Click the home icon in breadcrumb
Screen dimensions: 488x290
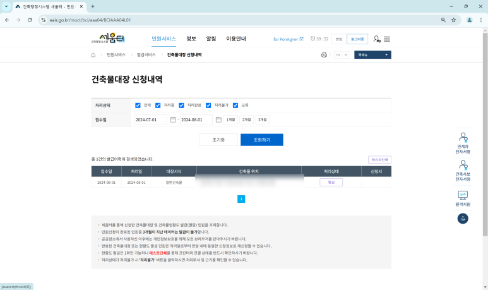coord(93,55)
